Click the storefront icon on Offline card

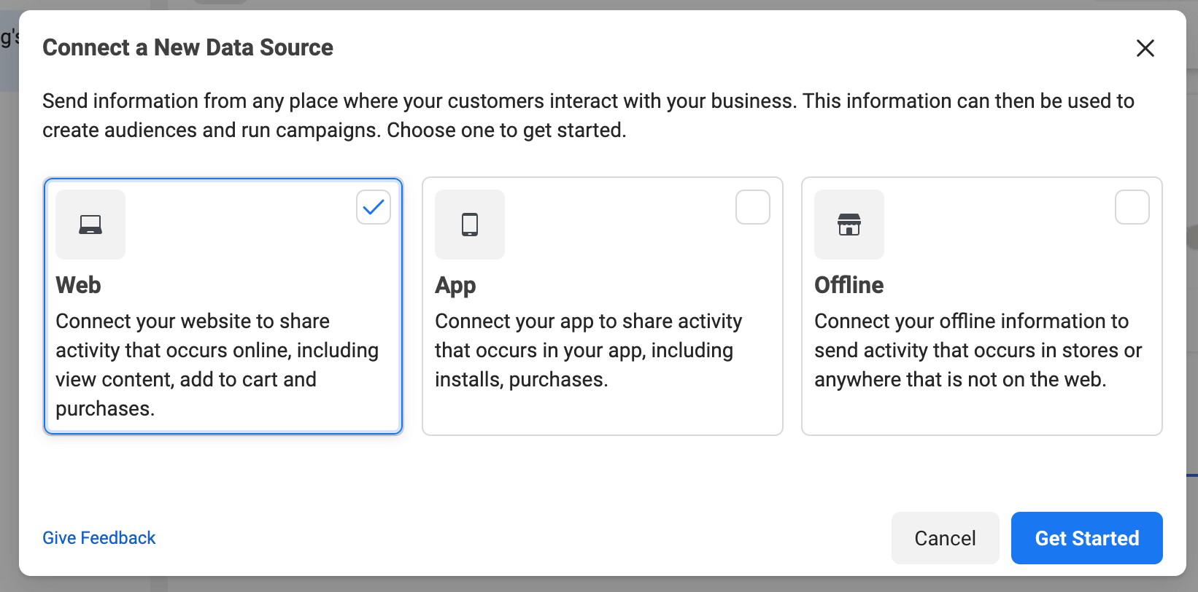click(x=849, y=225)
